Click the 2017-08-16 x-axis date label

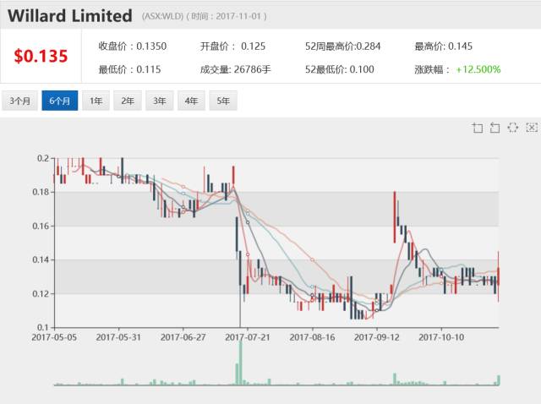(312, 337)
